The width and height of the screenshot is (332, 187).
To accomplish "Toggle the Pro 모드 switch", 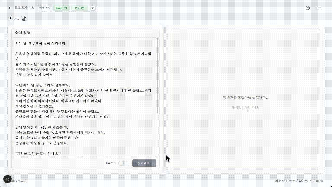I will coord(123,163).
